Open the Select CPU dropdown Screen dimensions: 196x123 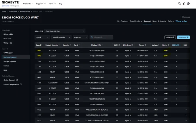(x=65, y=31)
